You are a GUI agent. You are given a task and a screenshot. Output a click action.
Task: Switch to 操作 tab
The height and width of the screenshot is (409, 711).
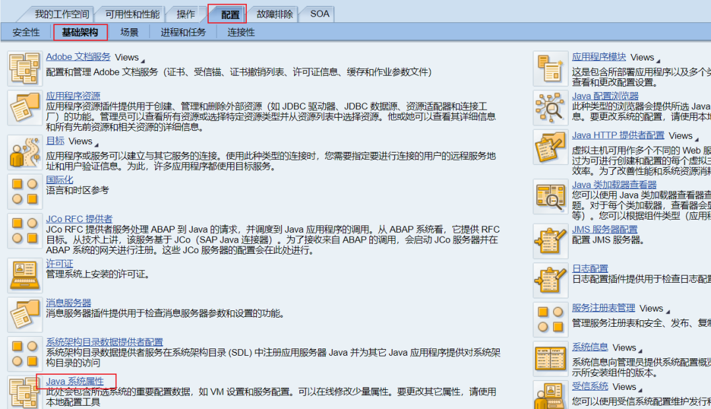click(186, 14)
